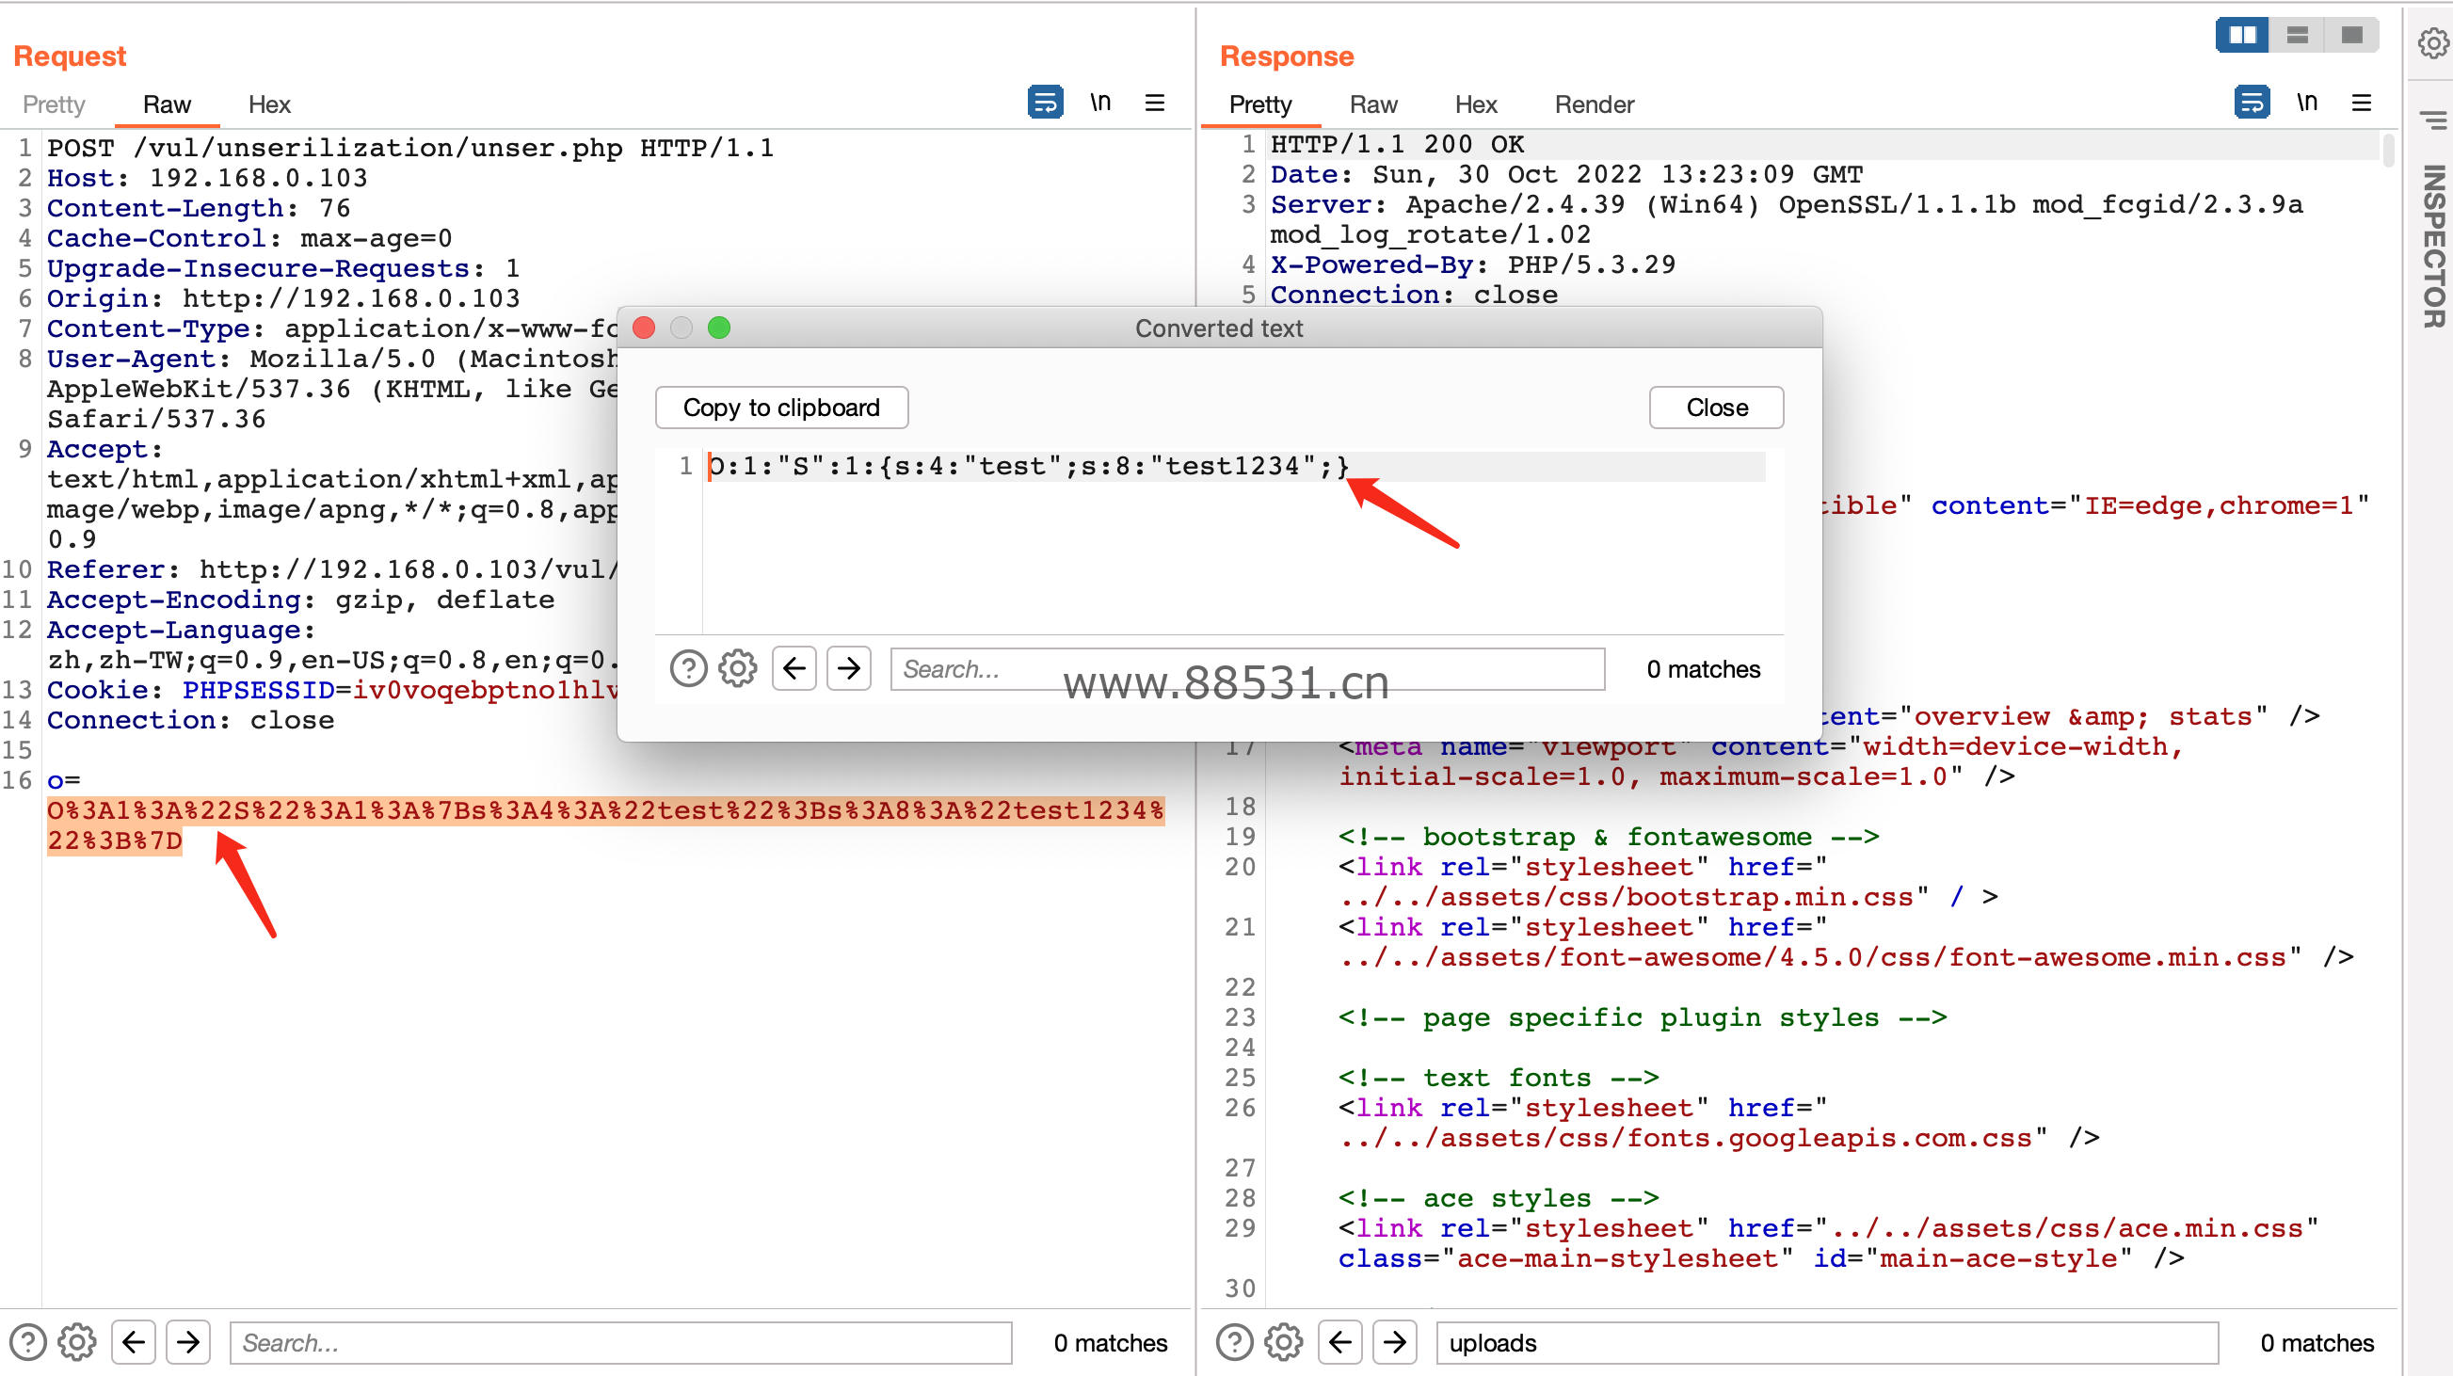The image size is (2453, 1376).
Task: Click the Connection: close line in Request
Action: [x=190, y=720]
